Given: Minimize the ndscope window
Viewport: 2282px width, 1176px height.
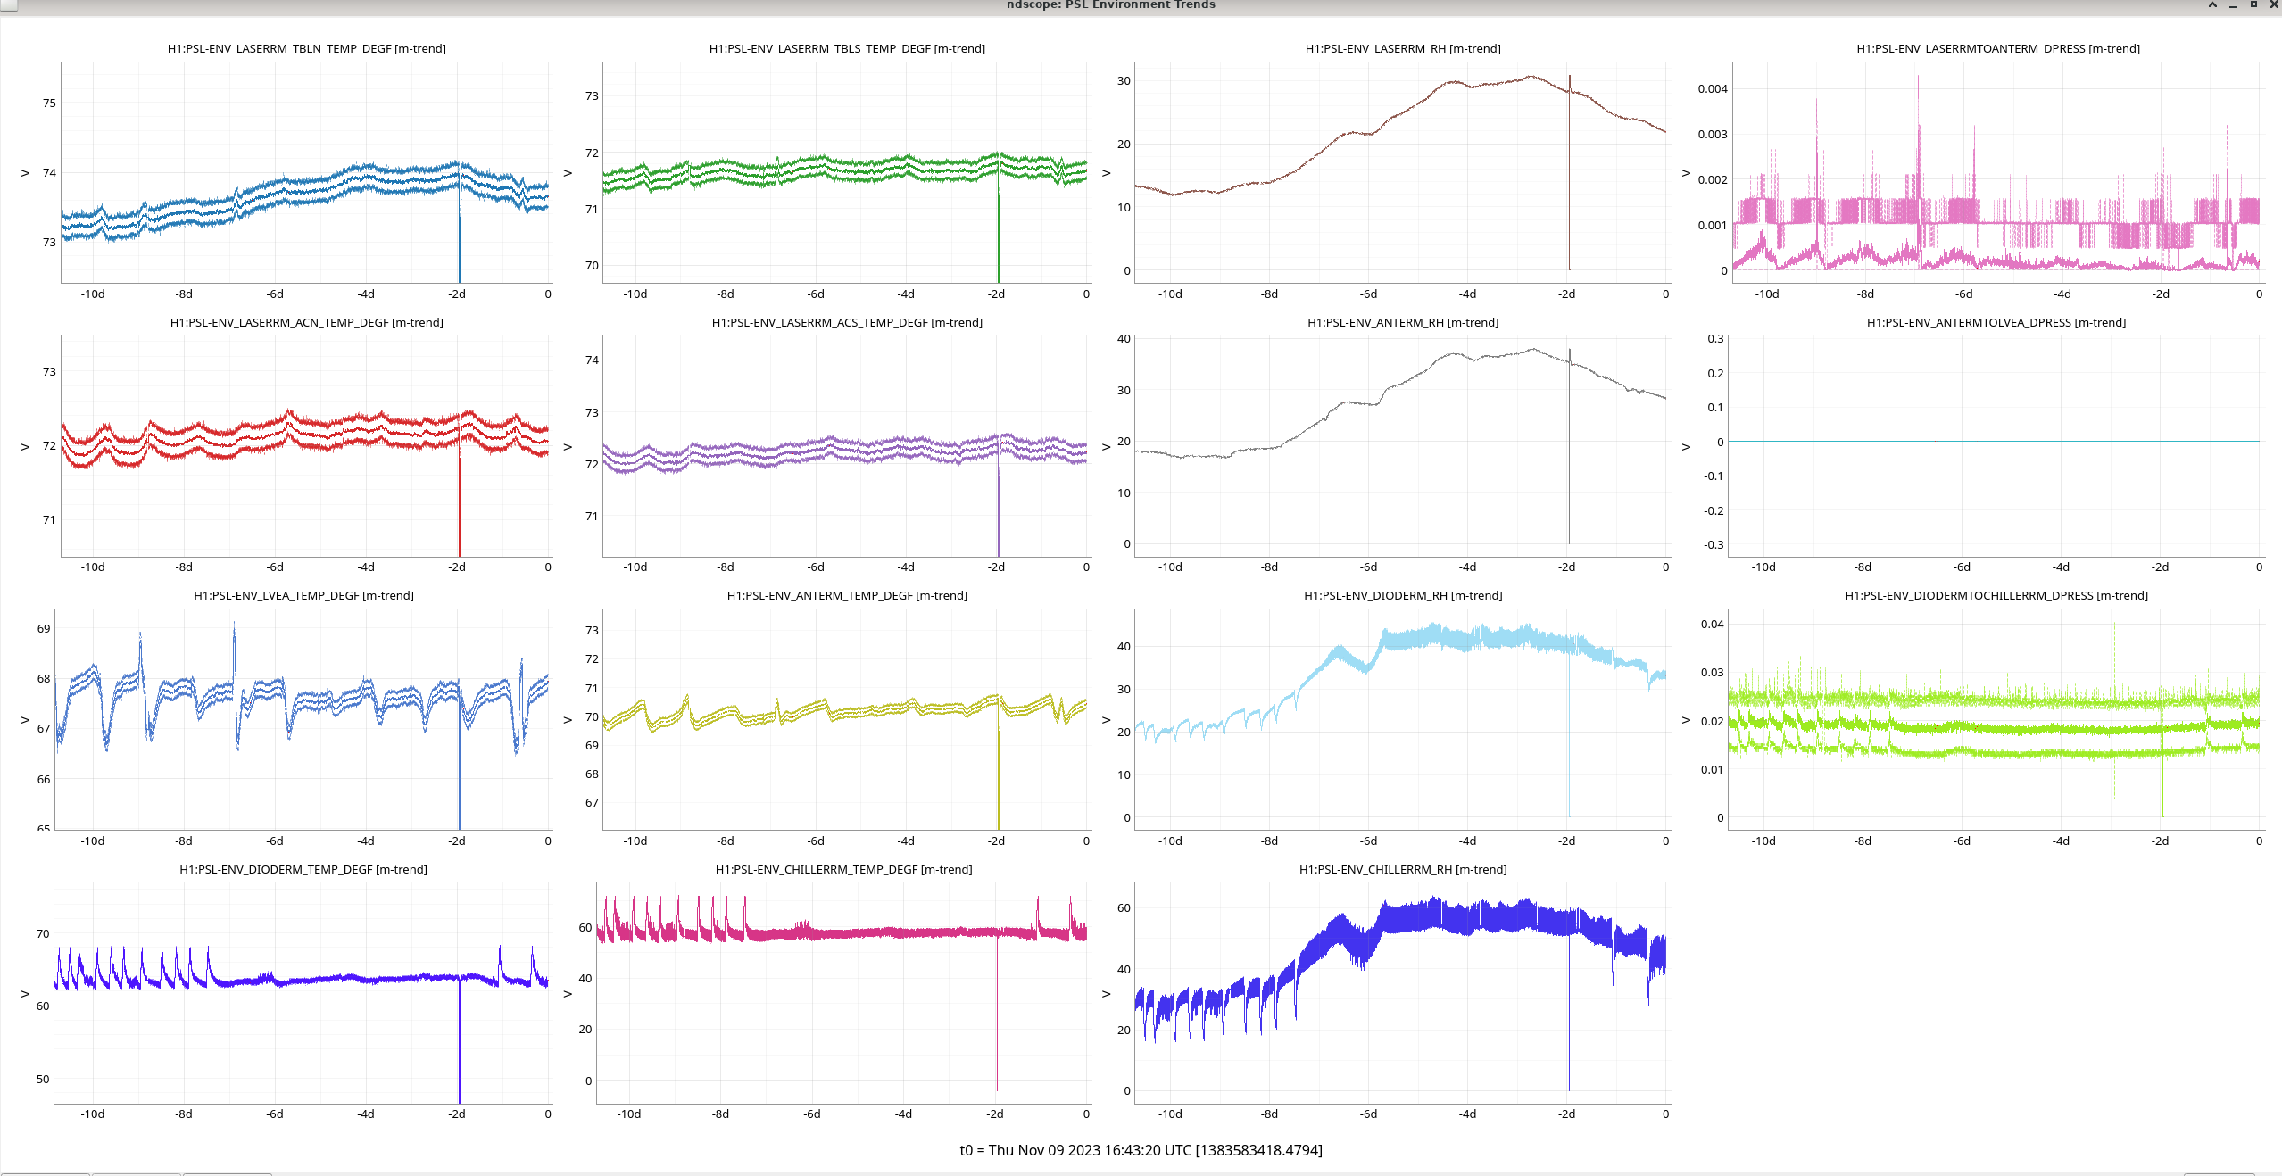Looking at the screenshot, I should point(2233,5).
